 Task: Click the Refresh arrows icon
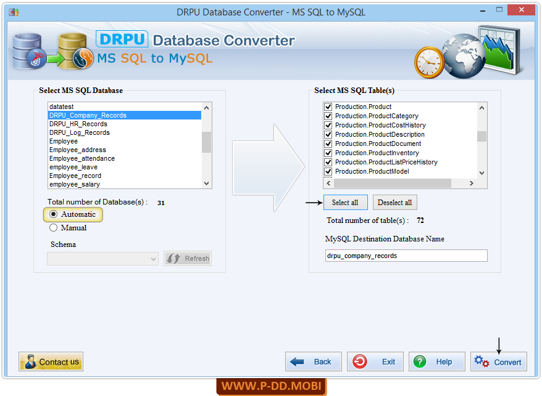[173, 259]
